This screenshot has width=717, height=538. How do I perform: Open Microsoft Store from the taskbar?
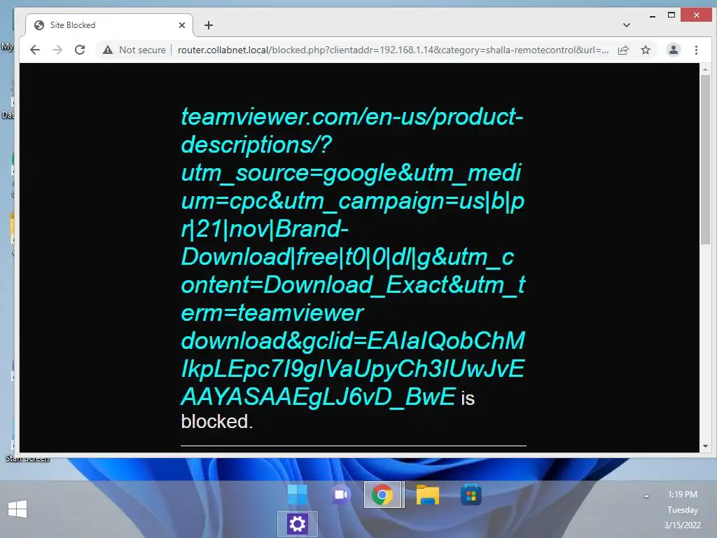pyautogui.click(x=471, y=495)
